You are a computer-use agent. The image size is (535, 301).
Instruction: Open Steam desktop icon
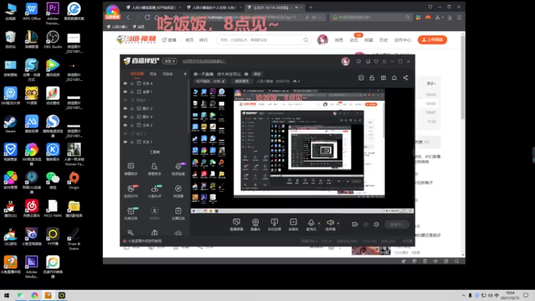10,124
